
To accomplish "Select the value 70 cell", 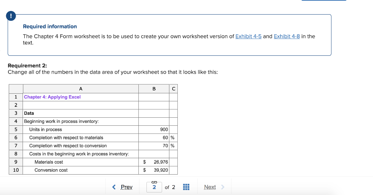I will 154,146.
